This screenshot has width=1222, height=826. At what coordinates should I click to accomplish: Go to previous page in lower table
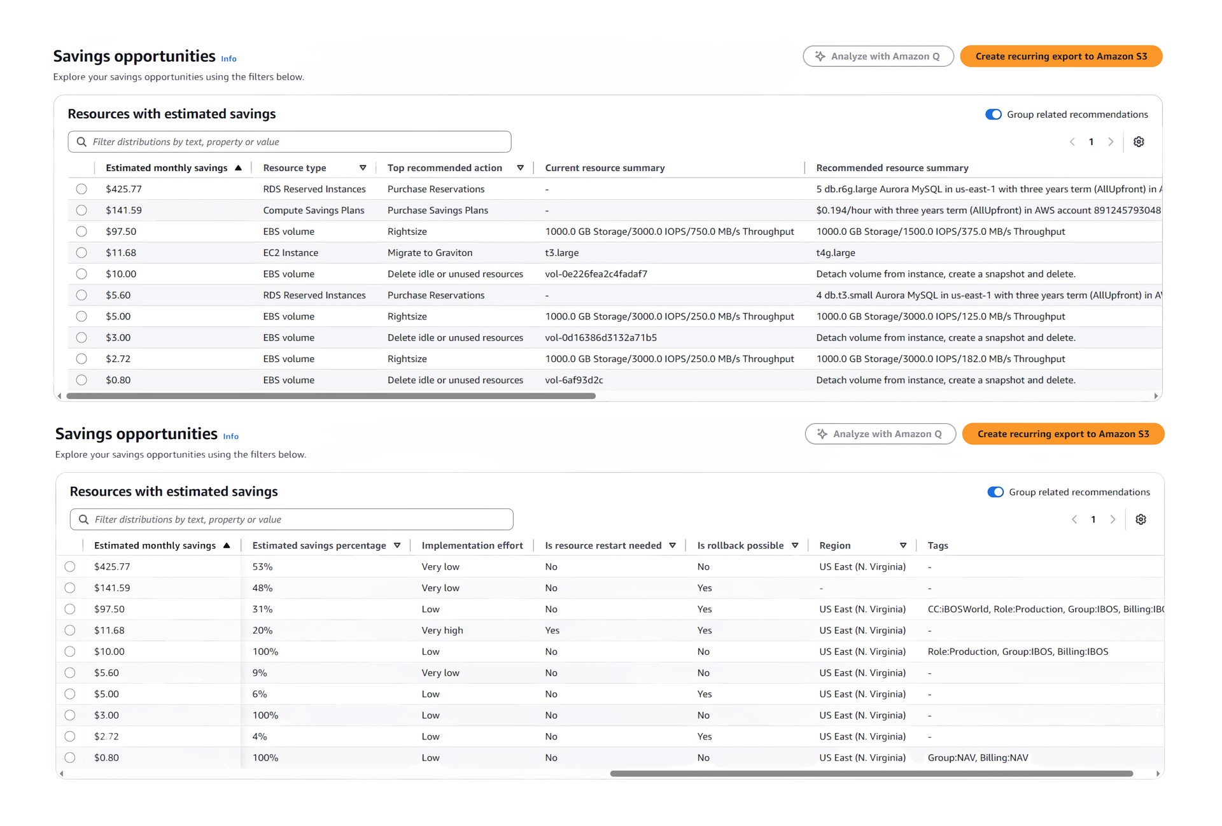pyautogui.click(x=1074, y=519)
